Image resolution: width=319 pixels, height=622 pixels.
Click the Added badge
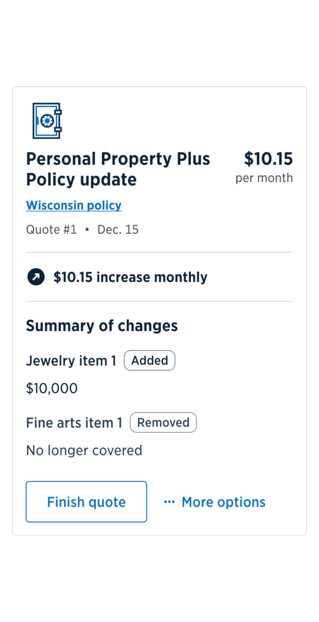pyautogui.click(x=149, y=361)
